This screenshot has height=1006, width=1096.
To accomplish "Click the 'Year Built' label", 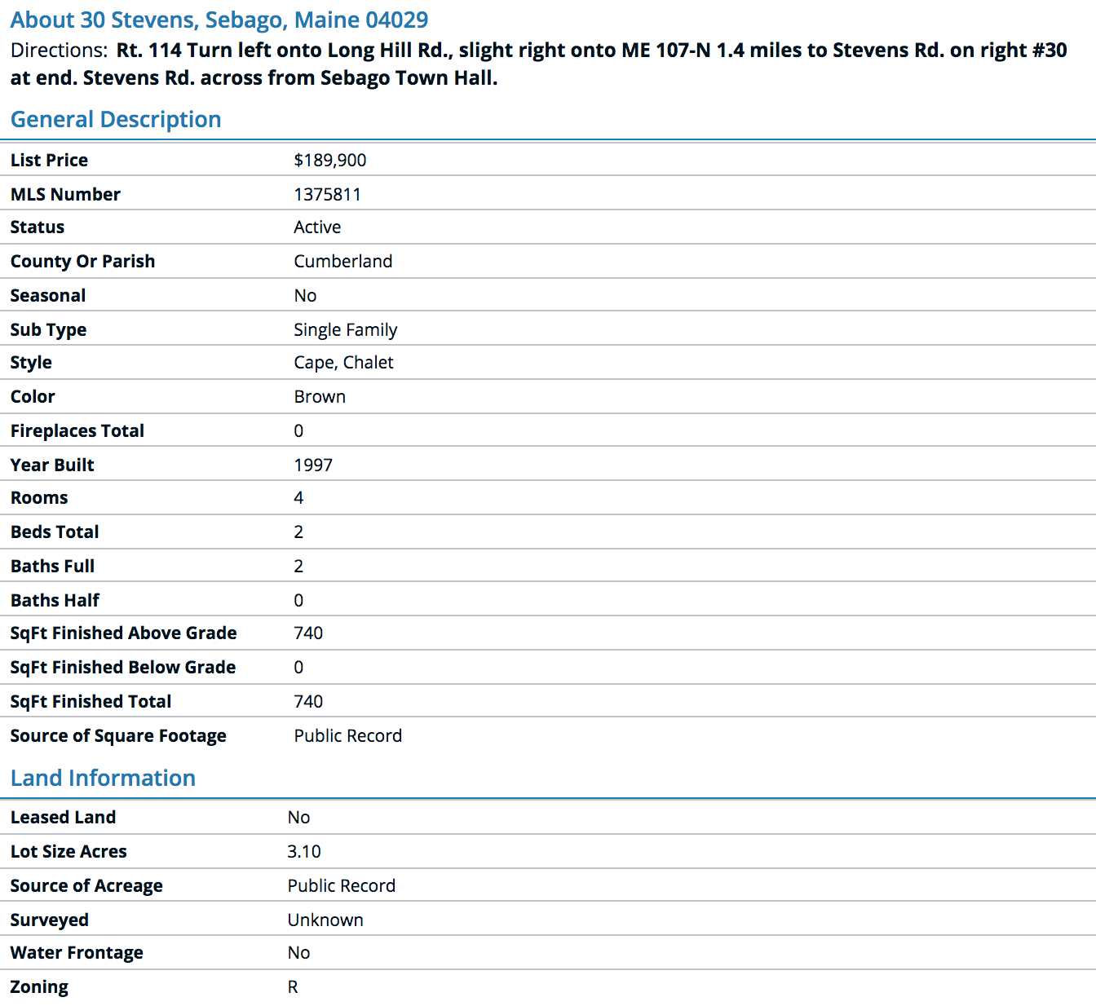I will pos(52,465).
